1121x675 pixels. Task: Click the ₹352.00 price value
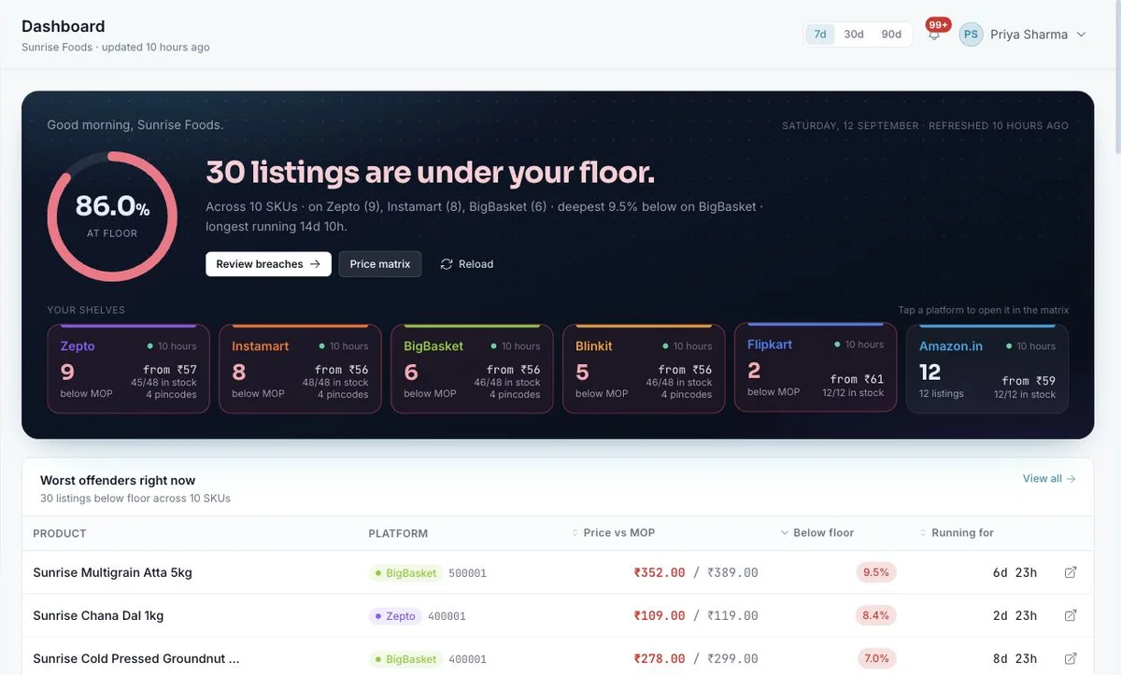[x=660, y=572]
